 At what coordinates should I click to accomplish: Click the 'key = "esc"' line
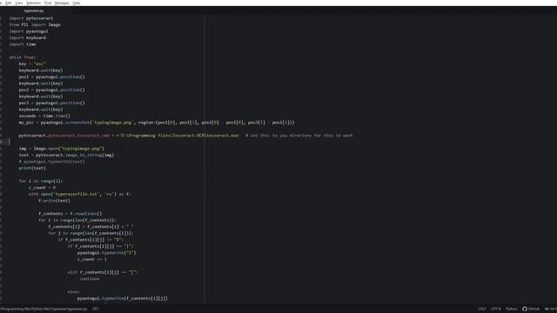click(x=32, y=63)
